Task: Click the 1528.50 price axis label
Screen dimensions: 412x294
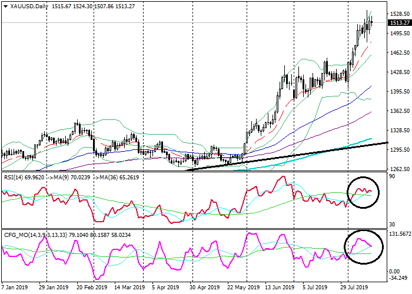Action: click(x=400, y=14)
